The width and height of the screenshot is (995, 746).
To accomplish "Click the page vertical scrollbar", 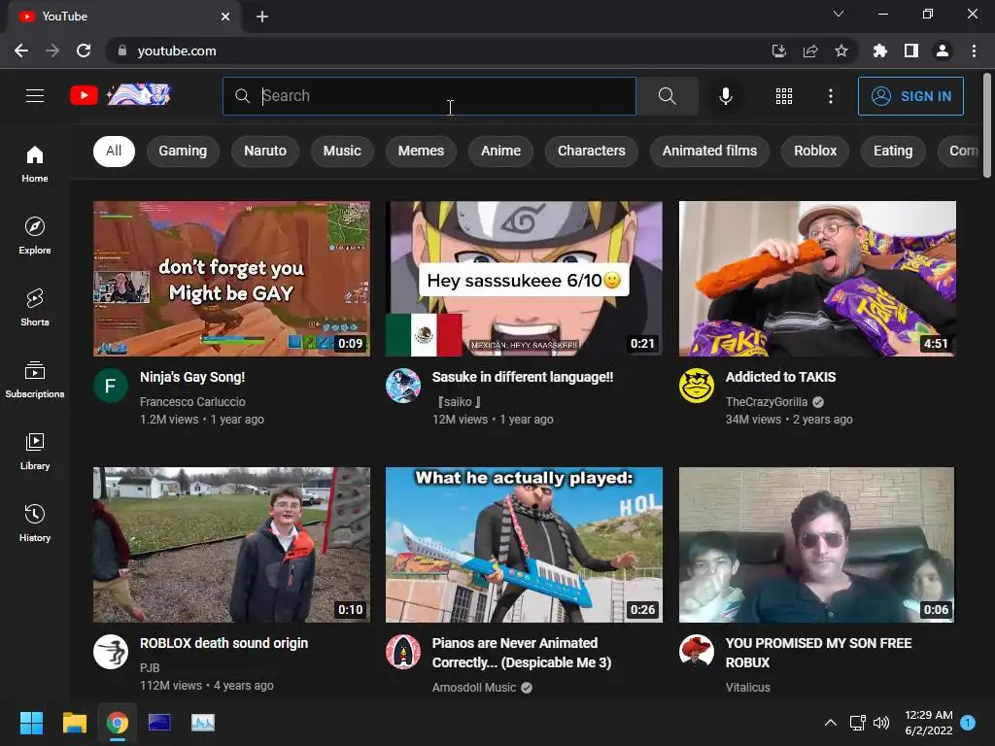I will tap(987, 125).
